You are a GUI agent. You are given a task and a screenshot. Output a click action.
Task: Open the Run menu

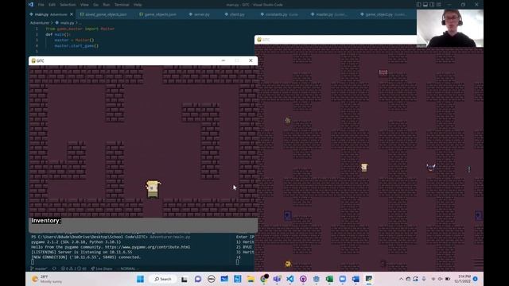(106, 5)
